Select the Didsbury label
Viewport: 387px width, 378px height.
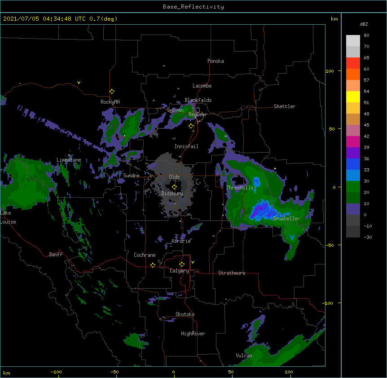point(172,193)
